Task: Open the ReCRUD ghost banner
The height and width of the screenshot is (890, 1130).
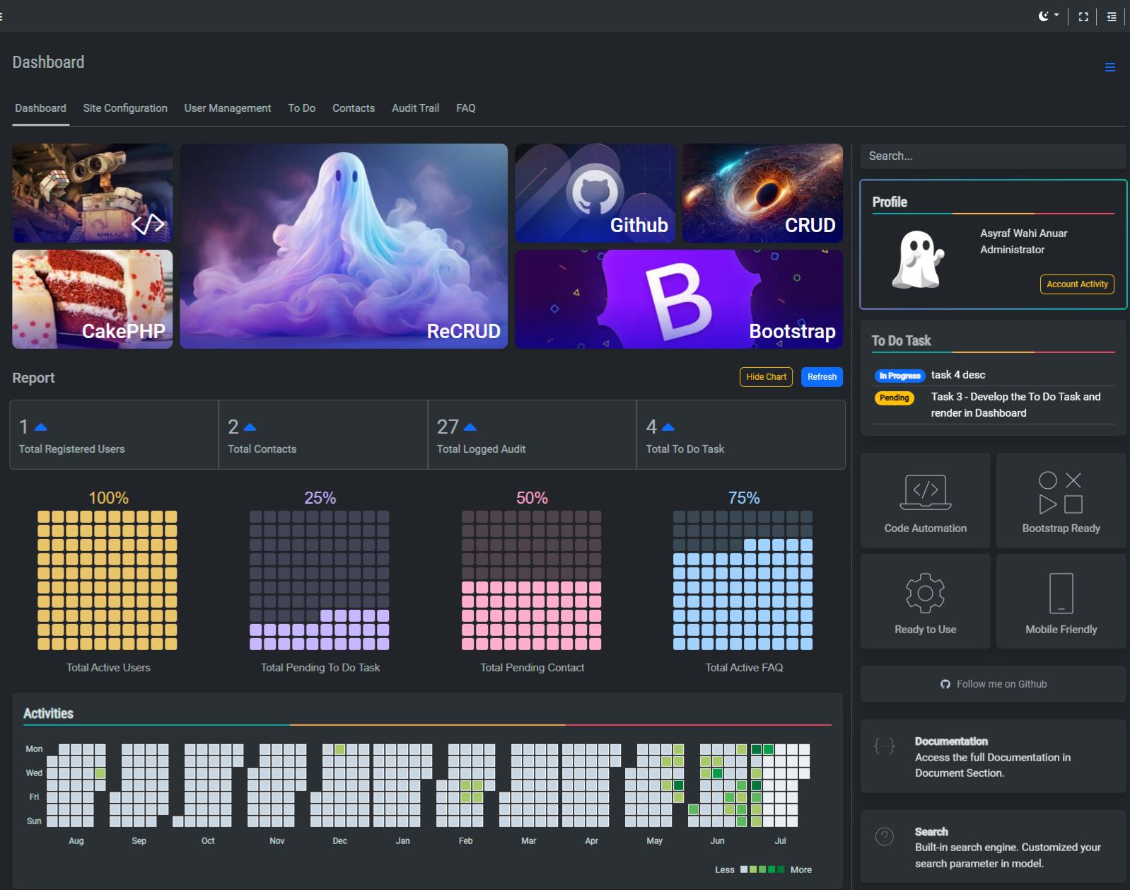Action: [x=344, y=246]
